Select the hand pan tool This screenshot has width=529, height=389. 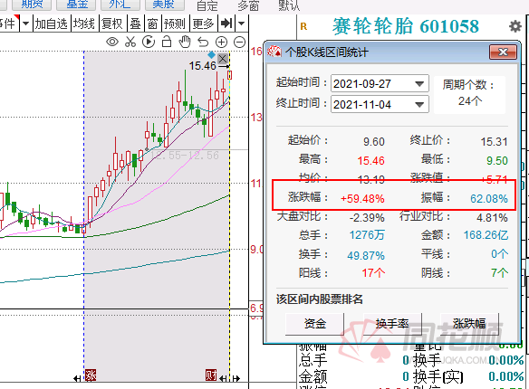(185, 43)
